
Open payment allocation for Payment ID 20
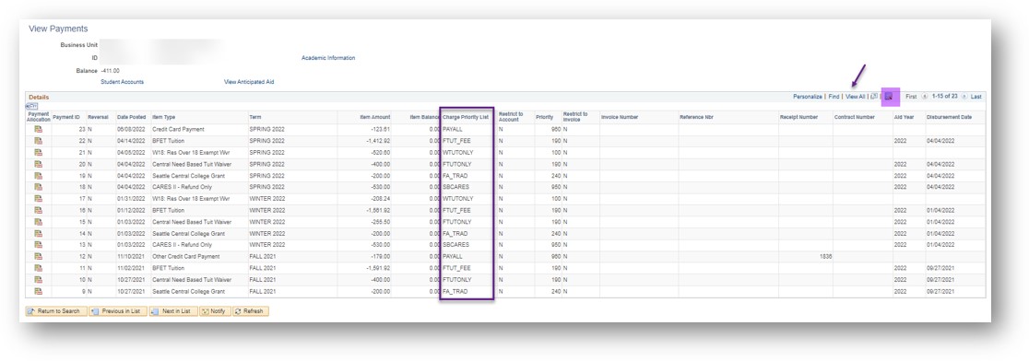(38, 164)
